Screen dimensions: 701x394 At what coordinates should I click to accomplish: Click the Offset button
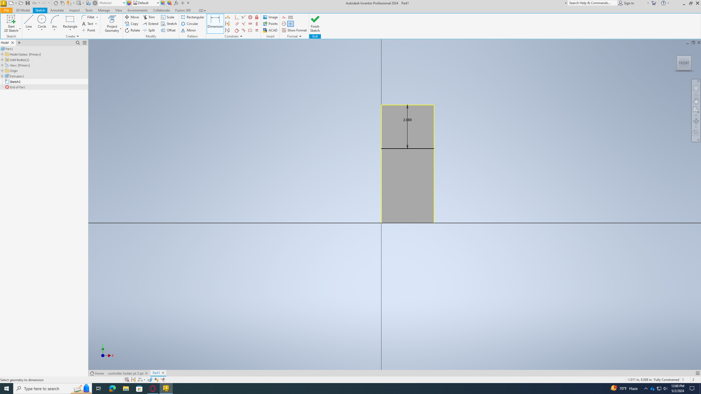pyautogui.click(x=168, y=30)
